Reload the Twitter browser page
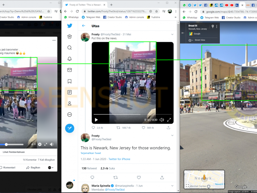 coord(77,11)
